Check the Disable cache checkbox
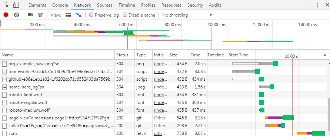The image size is (330, 136). tap(125, 15)
